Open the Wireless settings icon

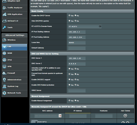[x=4, y=40]
